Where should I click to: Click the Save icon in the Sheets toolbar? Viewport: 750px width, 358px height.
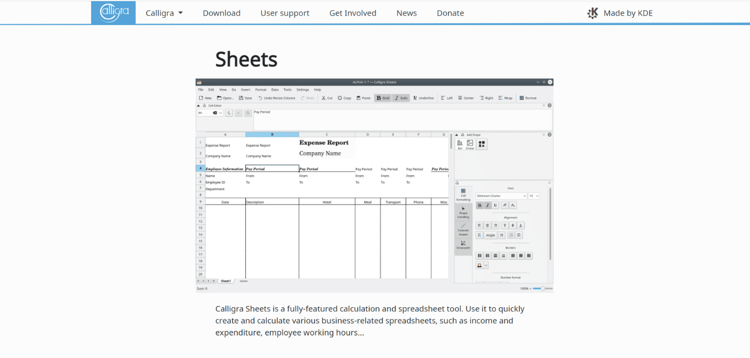[241, 98]
